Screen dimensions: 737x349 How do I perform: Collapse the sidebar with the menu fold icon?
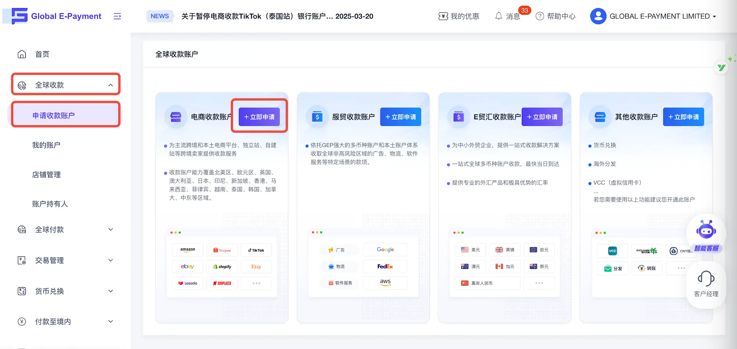[117, 16]
